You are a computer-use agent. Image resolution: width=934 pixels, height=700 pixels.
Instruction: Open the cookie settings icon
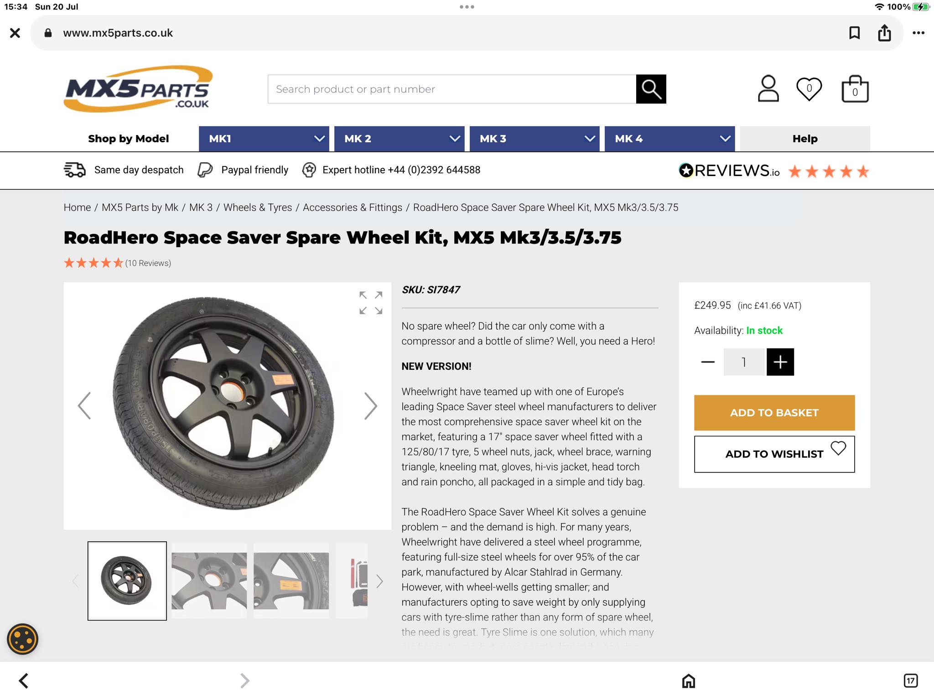(22, 639)
